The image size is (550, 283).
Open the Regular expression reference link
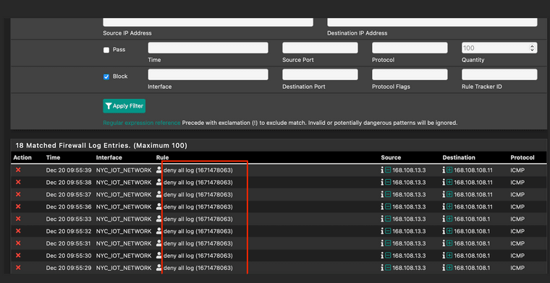[x=142, y=123]
